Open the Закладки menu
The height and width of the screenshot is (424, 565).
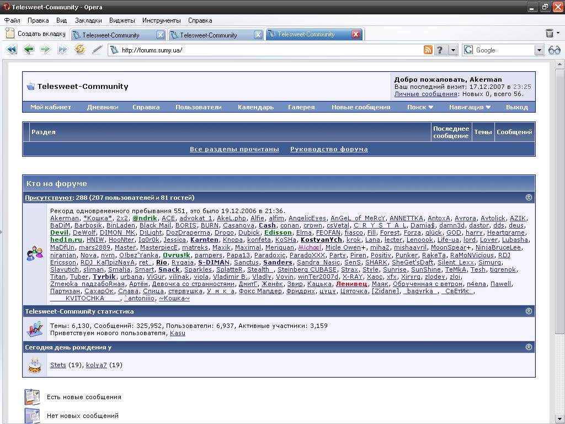tap(88, 20)
